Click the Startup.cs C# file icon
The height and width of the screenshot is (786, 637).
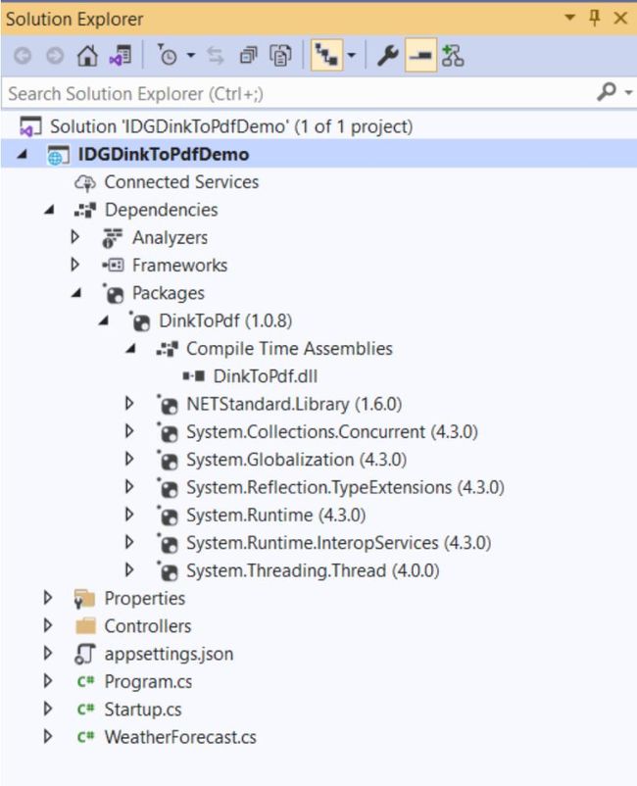[x=85, y=710]
